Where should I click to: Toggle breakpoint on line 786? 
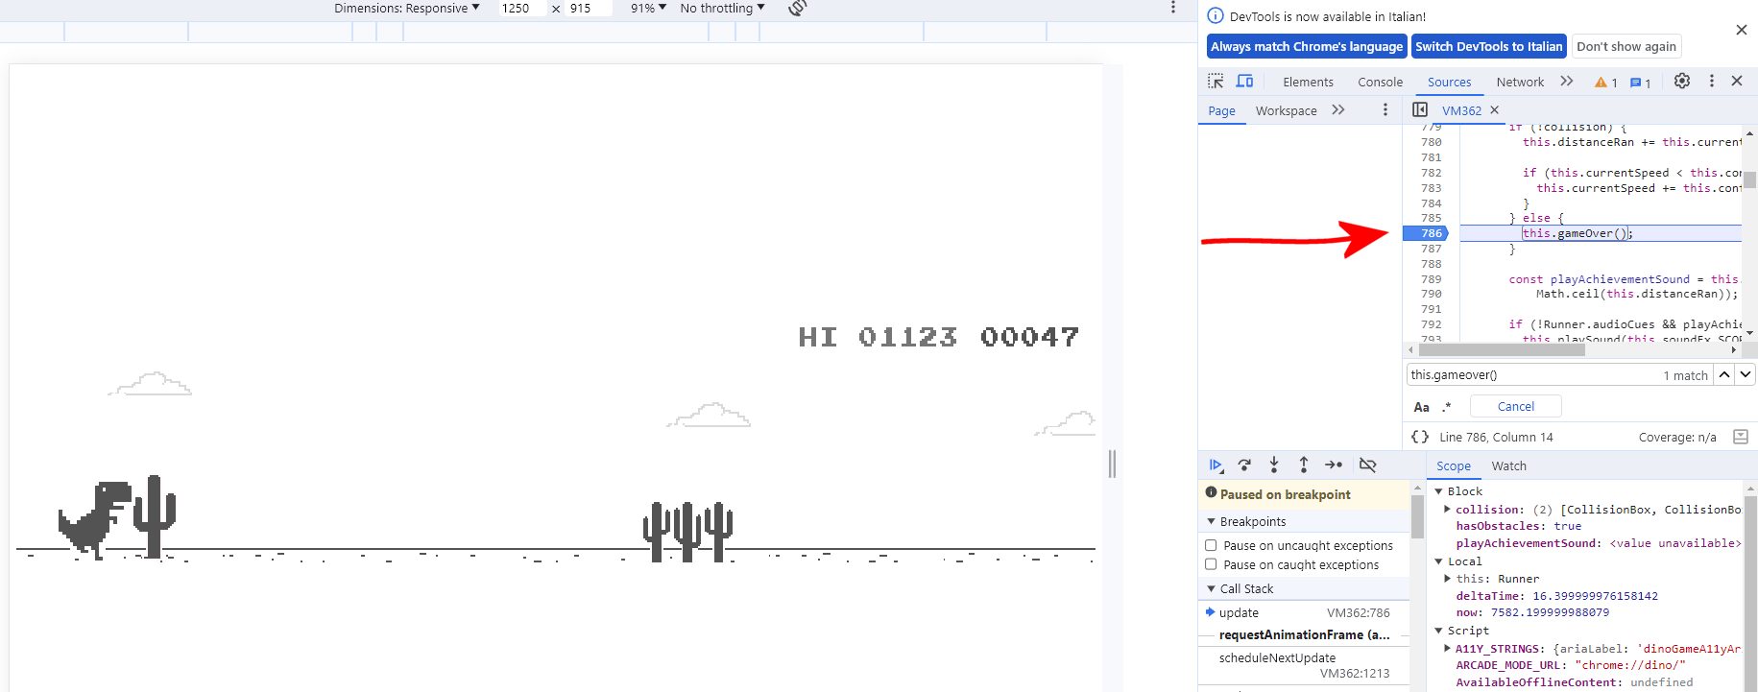pos(1432,233)
